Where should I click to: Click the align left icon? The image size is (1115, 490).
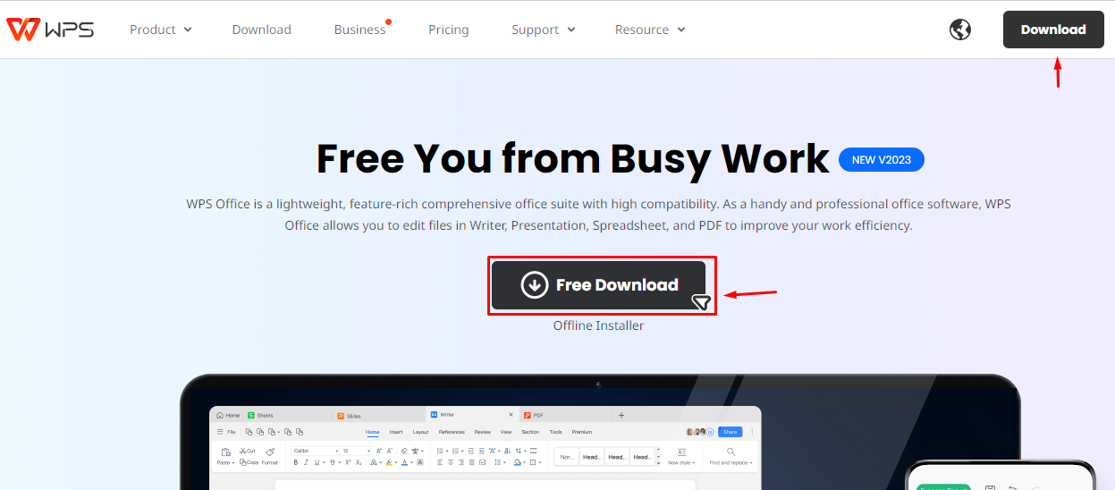440,462
